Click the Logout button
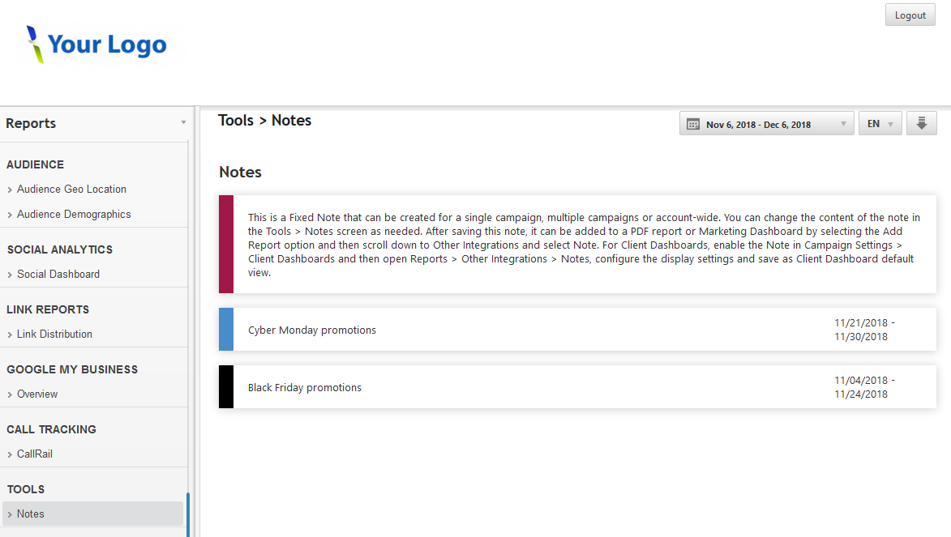This screenshot has width=951, height=537. pos(910,15)
